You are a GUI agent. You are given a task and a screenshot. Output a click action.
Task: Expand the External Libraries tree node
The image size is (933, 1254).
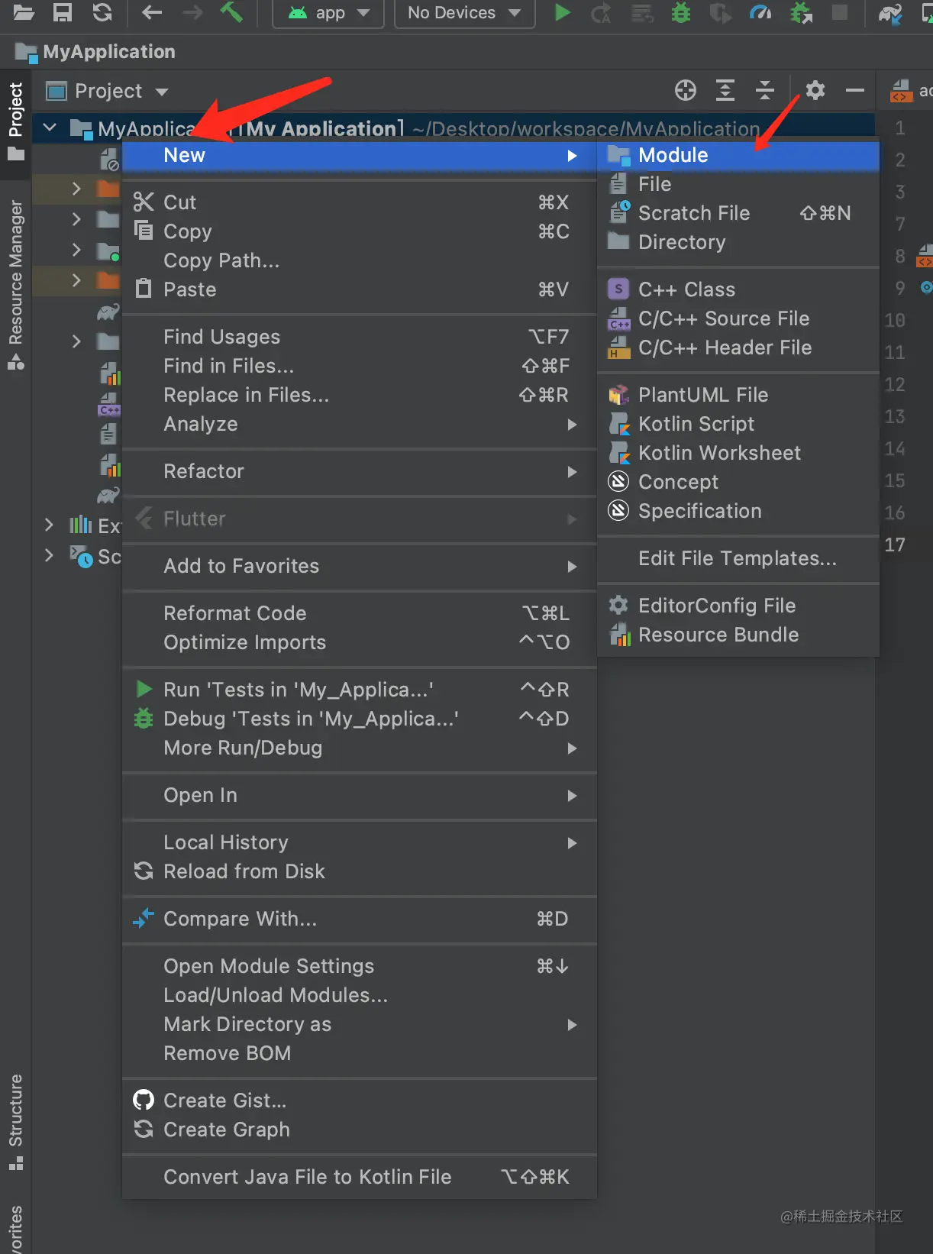click(x=49, y=525)
